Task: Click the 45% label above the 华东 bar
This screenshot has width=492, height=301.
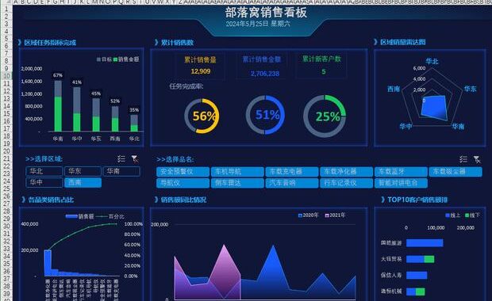Action: pyautogui.click(x=96, y=93)
